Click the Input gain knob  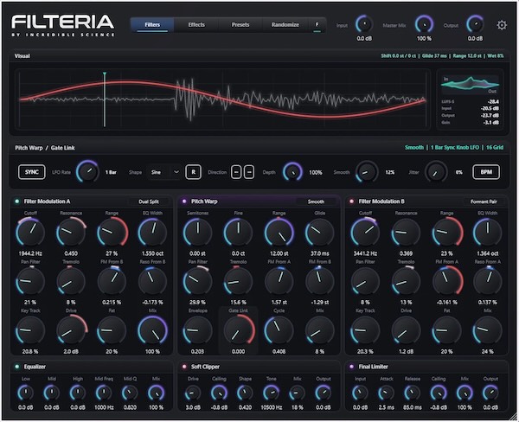tap(364, 24)
